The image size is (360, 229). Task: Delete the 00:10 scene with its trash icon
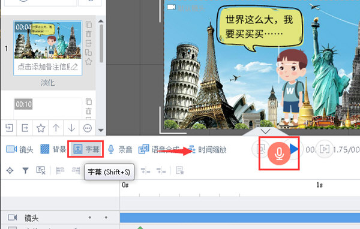pyautogui.click(x=89, y=111)
